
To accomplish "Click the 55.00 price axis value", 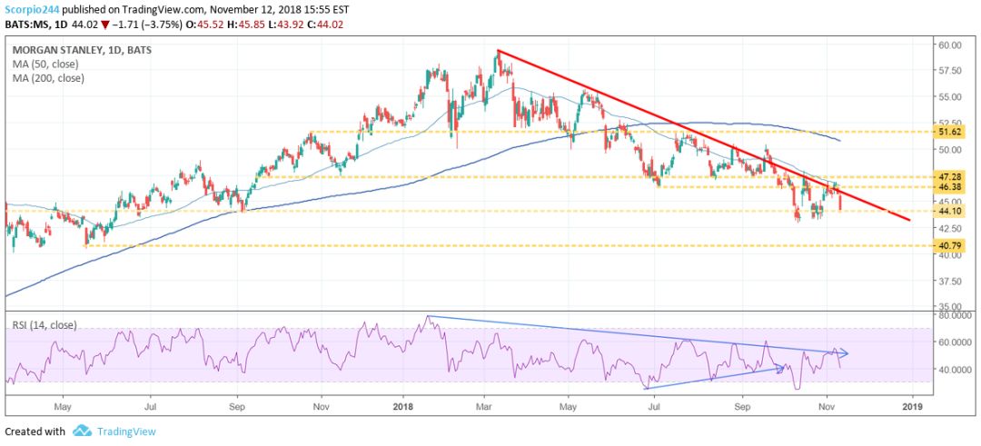I will tap(952, 97).
